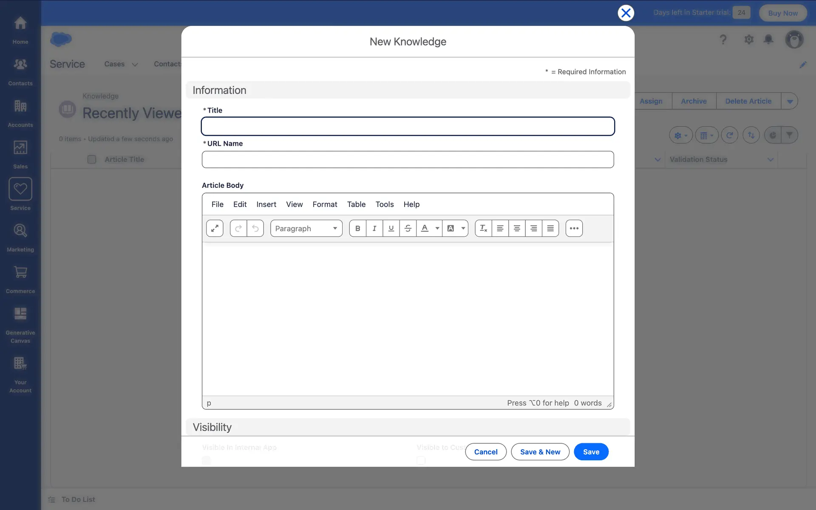Click the Save & New button
This screenshot has height=510, width=816.
pos(540,452)
